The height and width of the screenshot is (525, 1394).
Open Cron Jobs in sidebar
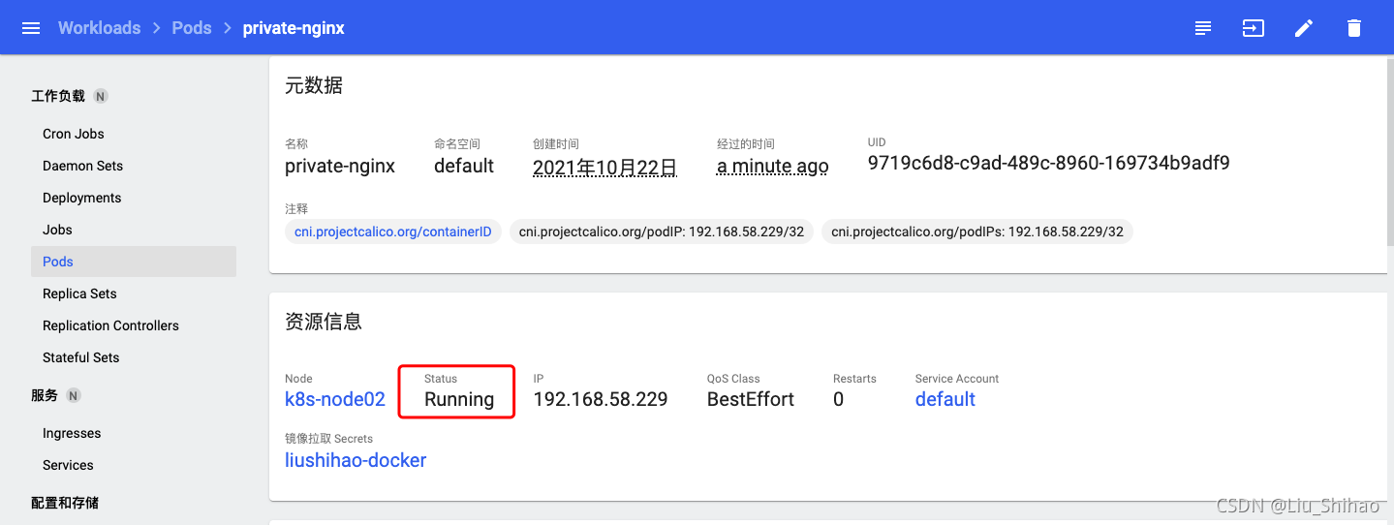(74, 134)
